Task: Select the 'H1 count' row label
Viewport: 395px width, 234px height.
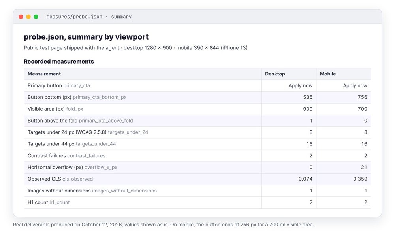Action: click(38, 202)
